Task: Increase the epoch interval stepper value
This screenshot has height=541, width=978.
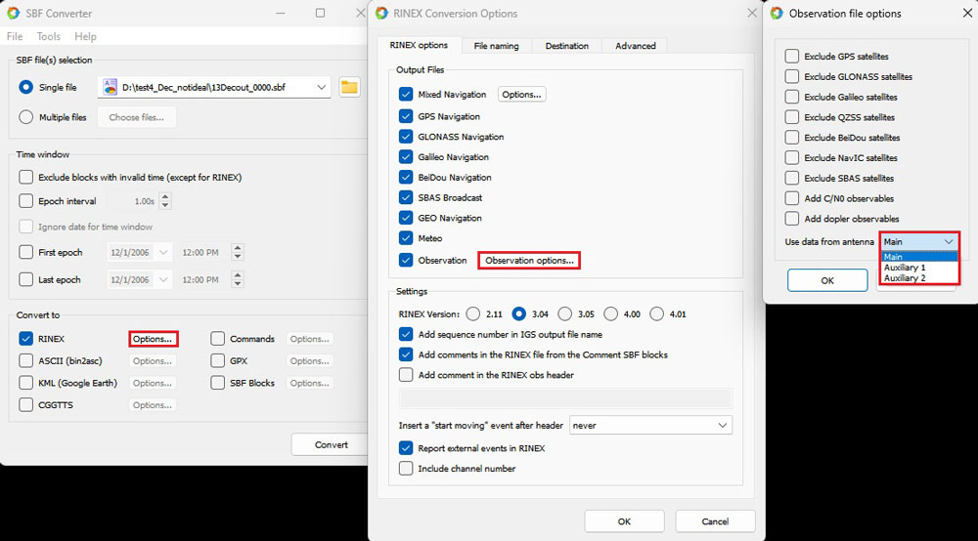Action: [x=164, y=197]
